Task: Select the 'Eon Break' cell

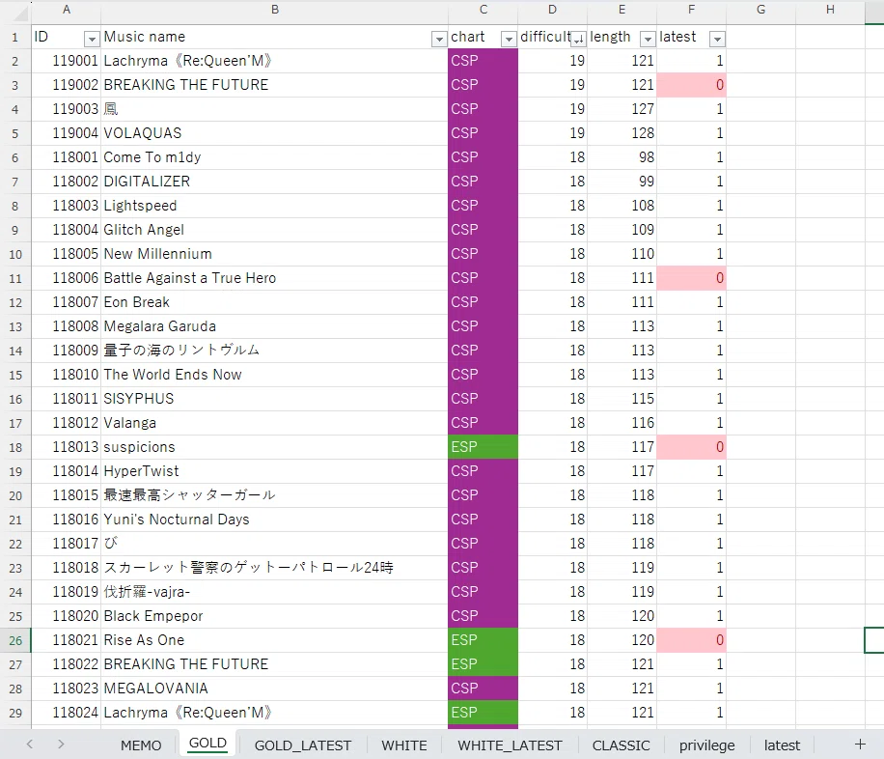Action: pyautogui.click(x=274, y=302)
